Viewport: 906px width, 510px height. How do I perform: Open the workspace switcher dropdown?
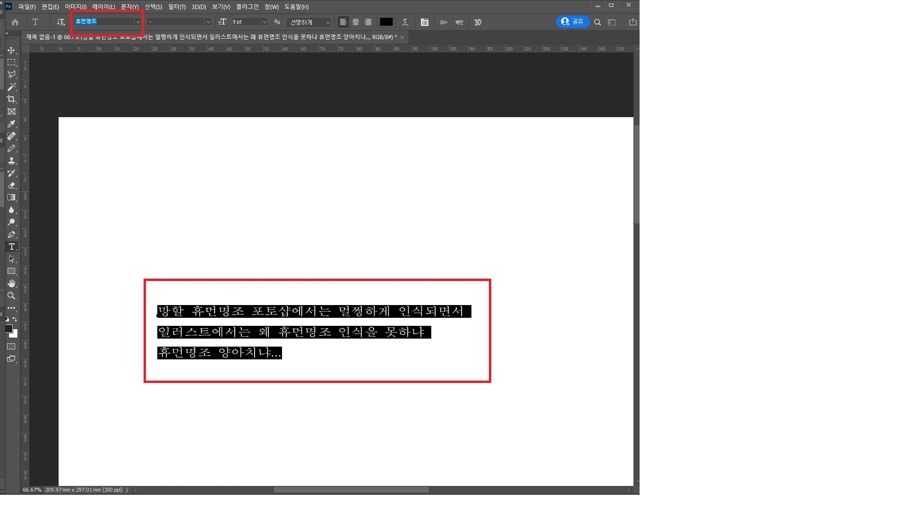click(x=613, y=22)
